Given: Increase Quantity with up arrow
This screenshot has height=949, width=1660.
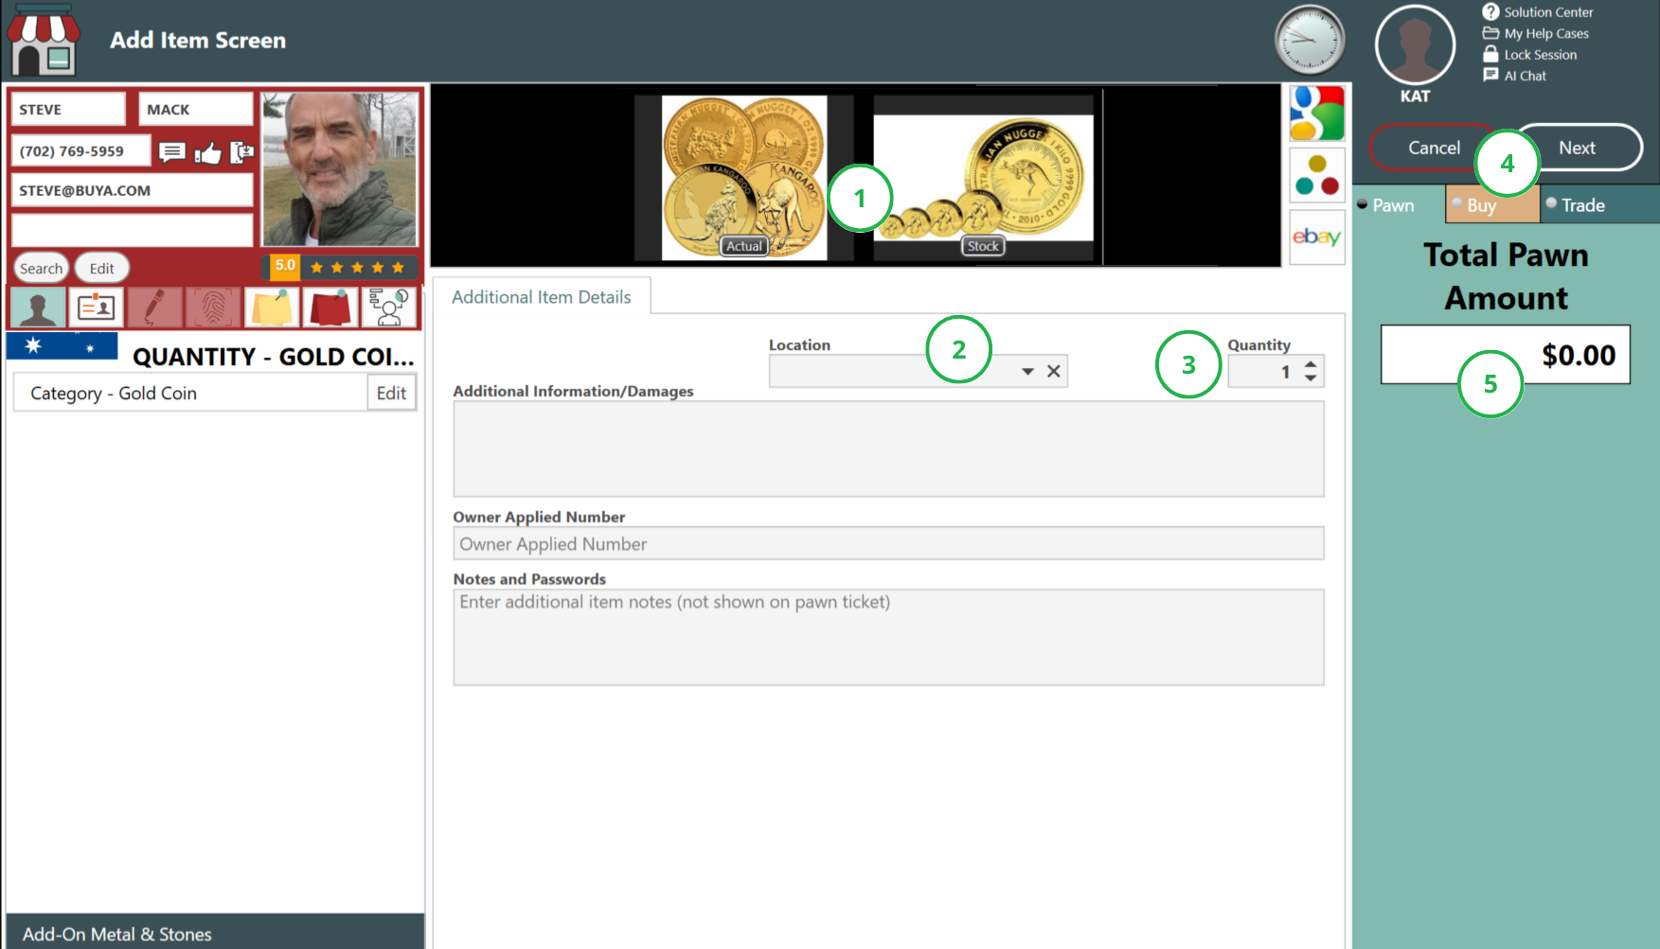Looking at the screenshot, I should 1311,363.
